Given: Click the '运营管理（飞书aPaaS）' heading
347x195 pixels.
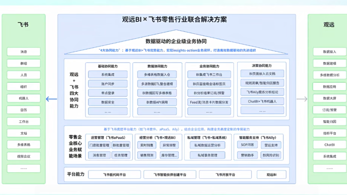Looking at the screenshot, I should coord(108,137).
